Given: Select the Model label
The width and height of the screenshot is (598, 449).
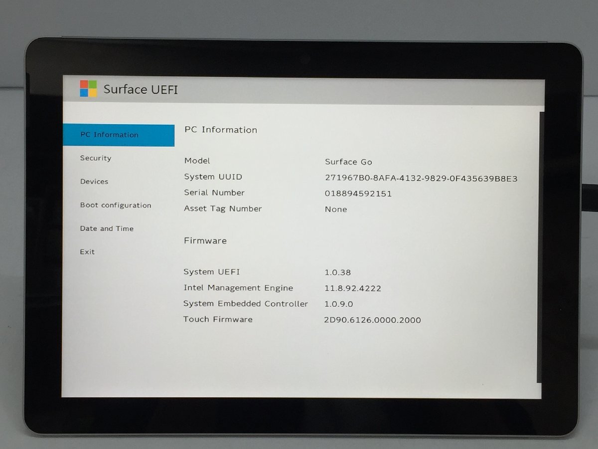Looking at the screenshot, I should pyautogui.click(x=197, y=161).
